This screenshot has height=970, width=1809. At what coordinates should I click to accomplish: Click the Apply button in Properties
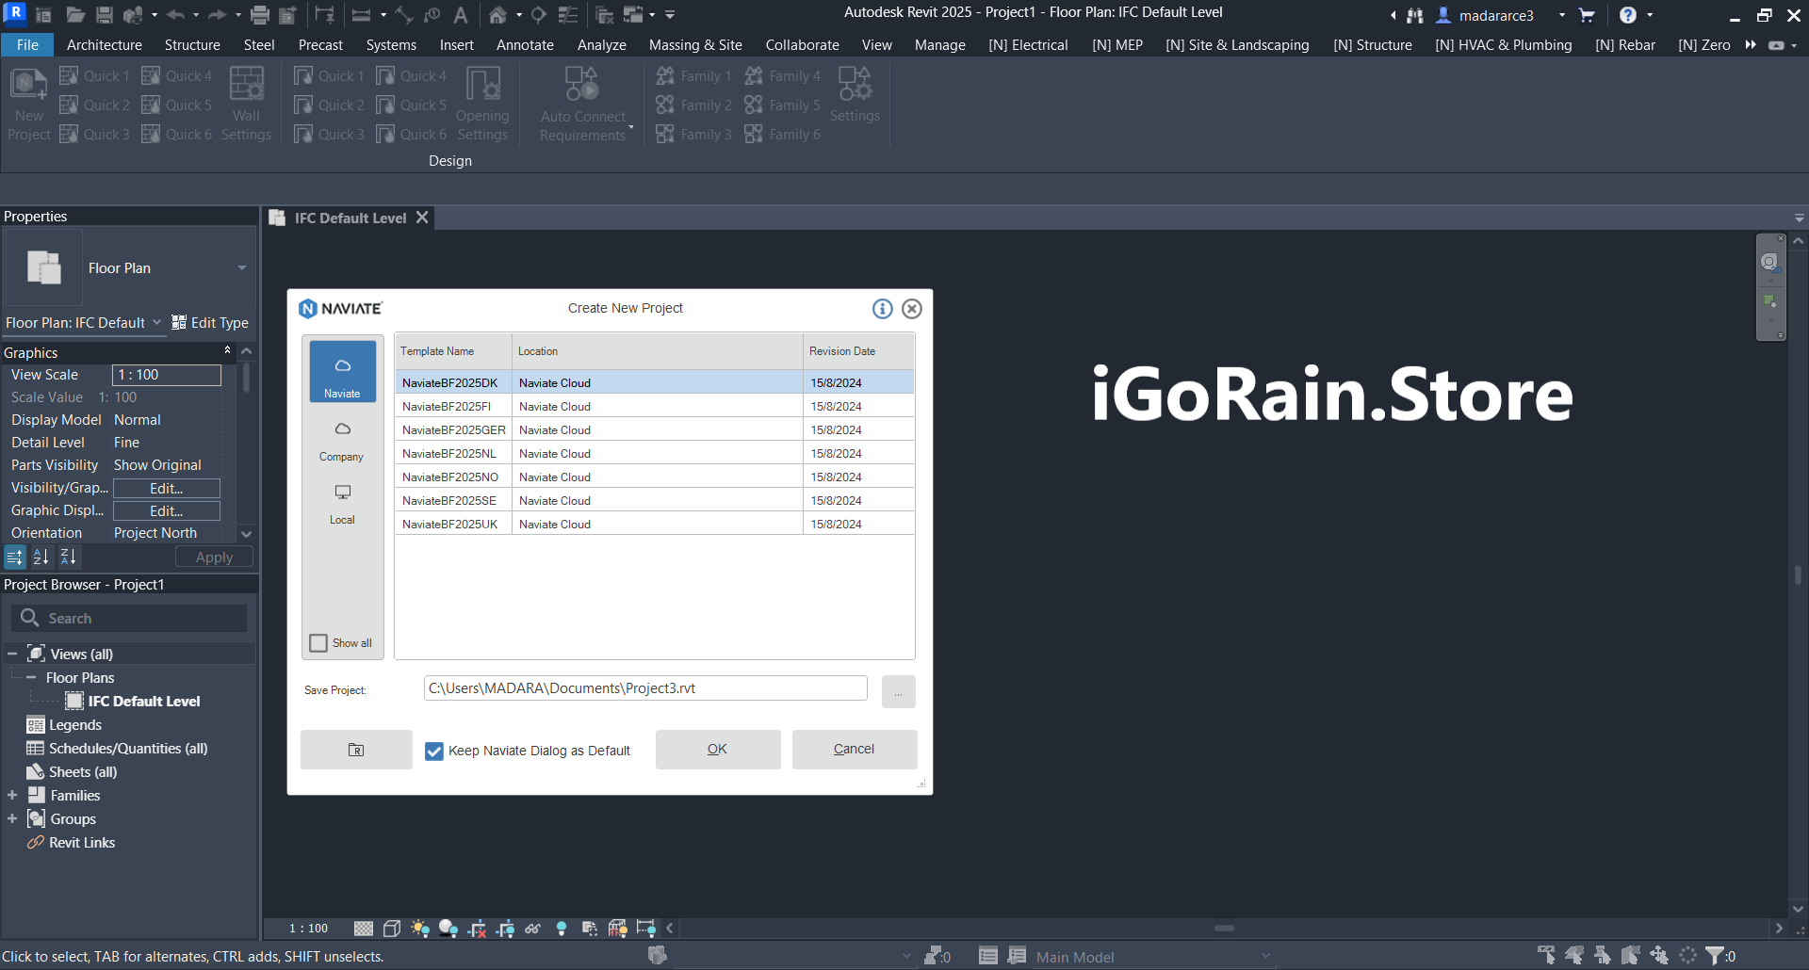pos(214,557)
